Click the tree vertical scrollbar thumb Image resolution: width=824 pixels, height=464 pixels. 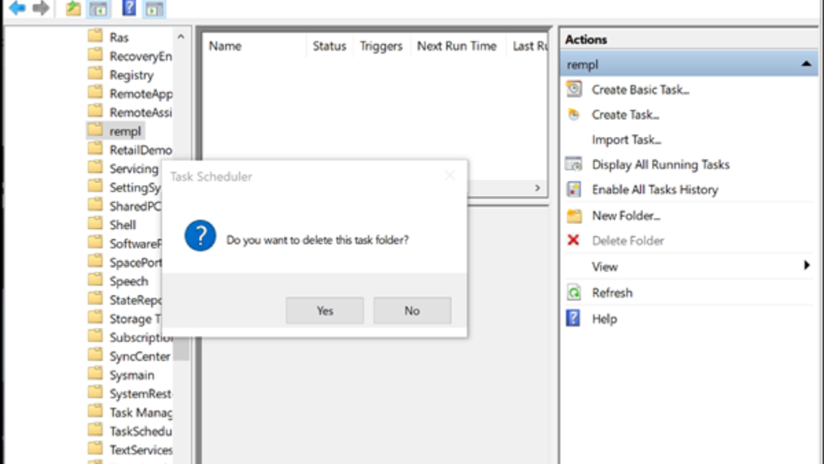[181, 349]
